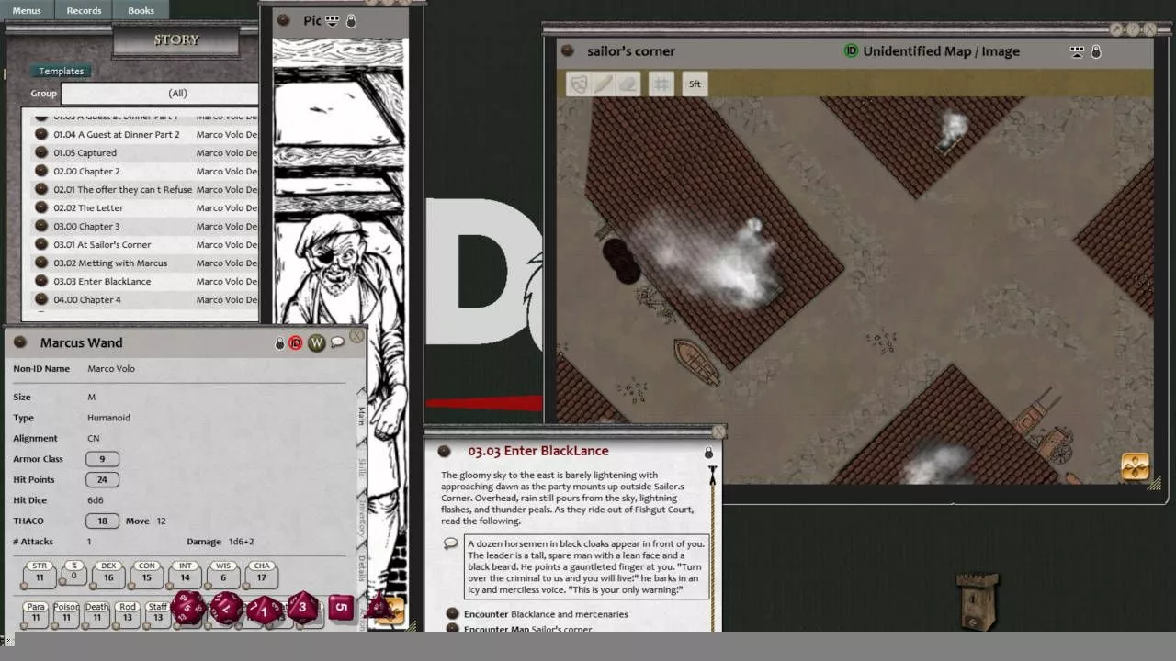The width and height of the screenshot is (1176, 661).
Task: Switch to the Inventory tab on NPC sheet
Action: (x=361, y=520)
